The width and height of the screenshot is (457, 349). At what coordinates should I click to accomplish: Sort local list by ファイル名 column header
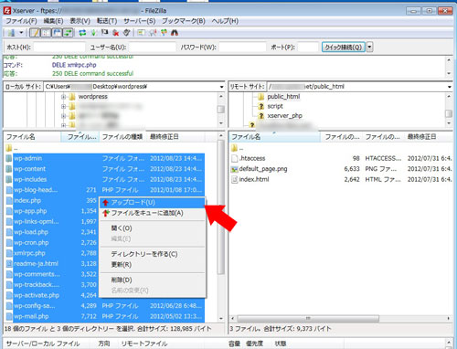[32, 137]
